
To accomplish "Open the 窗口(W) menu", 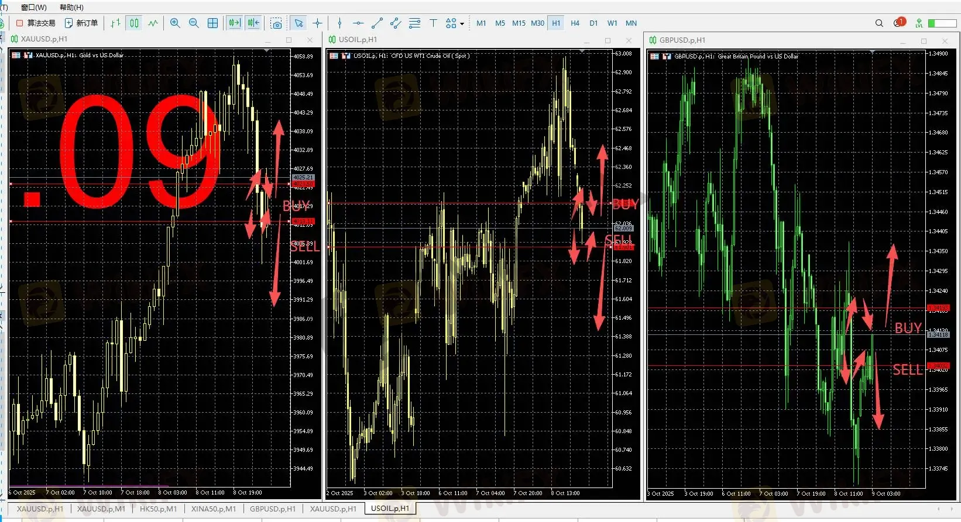I will click(x=33, y=7).
